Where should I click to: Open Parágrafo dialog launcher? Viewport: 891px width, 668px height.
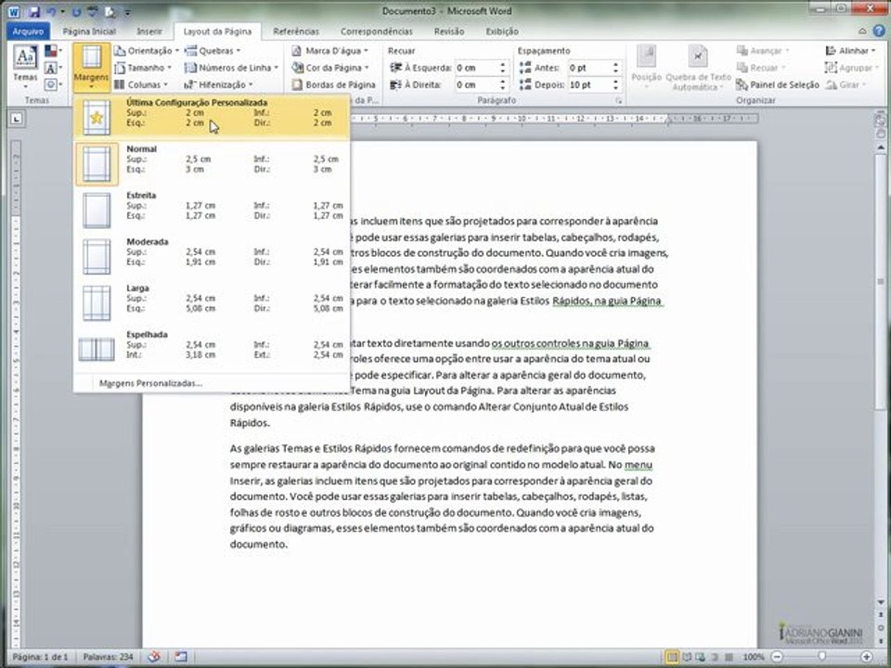(619, 100)
